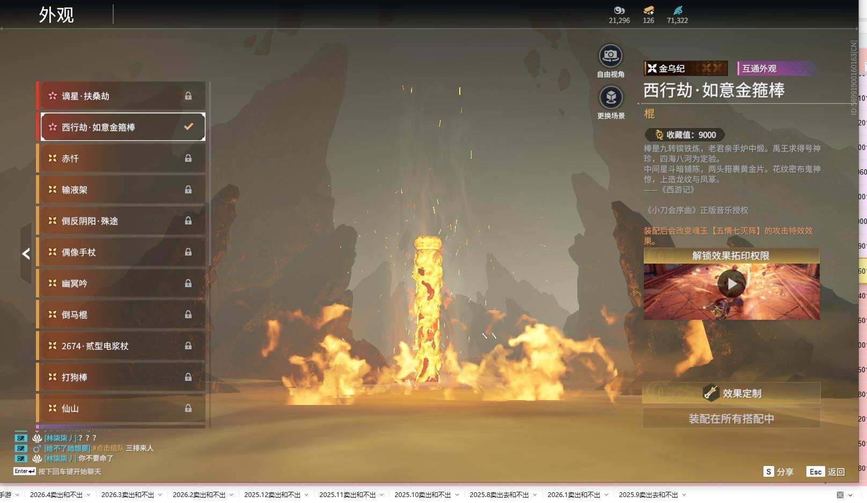Image resolution: width=867 pixels, height=503 pixels.
Task: Click the 你不要命了 chat message
Action: (96, 458)
